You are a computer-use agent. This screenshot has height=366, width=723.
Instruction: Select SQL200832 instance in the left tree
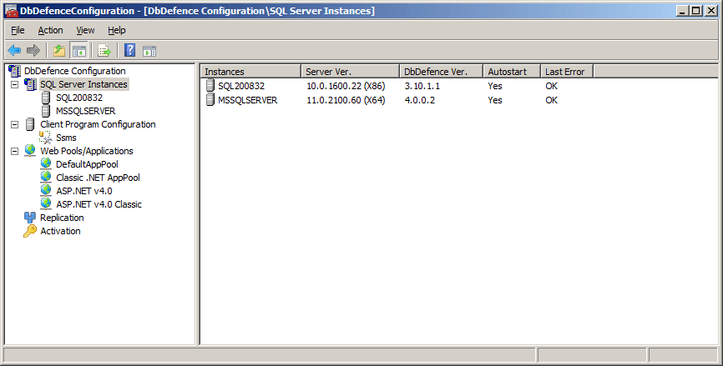79,98
